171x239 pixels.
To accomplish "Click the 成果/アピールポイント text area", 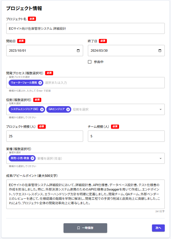I will click(x=85, y=194).
